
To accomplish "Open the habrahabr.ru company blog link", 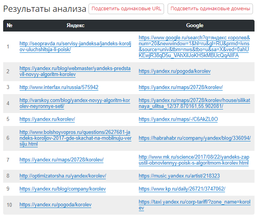I will click(x=195, y=138).
